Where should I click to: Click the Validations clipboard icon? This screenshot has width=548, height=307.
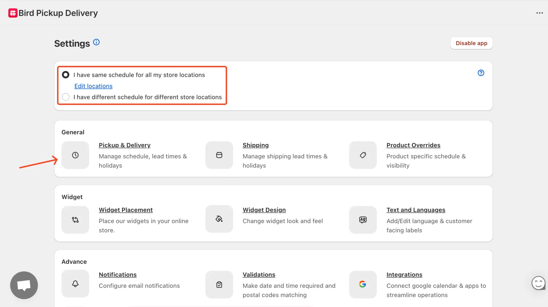219,285
